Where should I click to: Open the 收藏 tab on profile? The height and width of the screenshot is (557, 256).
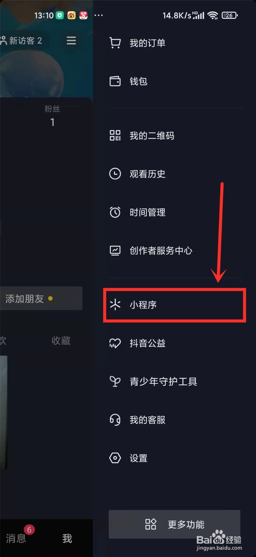click(x=61, y=340)
